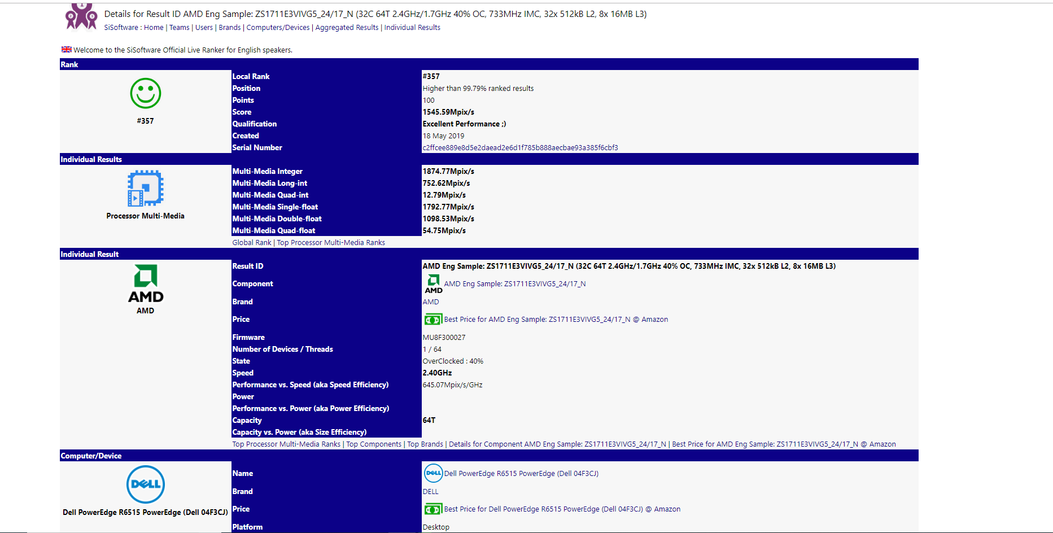Screen dimensions: 1053x533
Task: Click the UK flag language icon
Action: pos(67,50)
